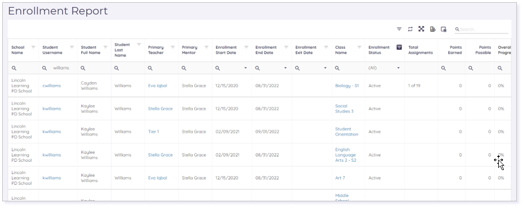The image size is (524, 209).
Task: Open Student Last Name column filter icon
Action: 139,44
